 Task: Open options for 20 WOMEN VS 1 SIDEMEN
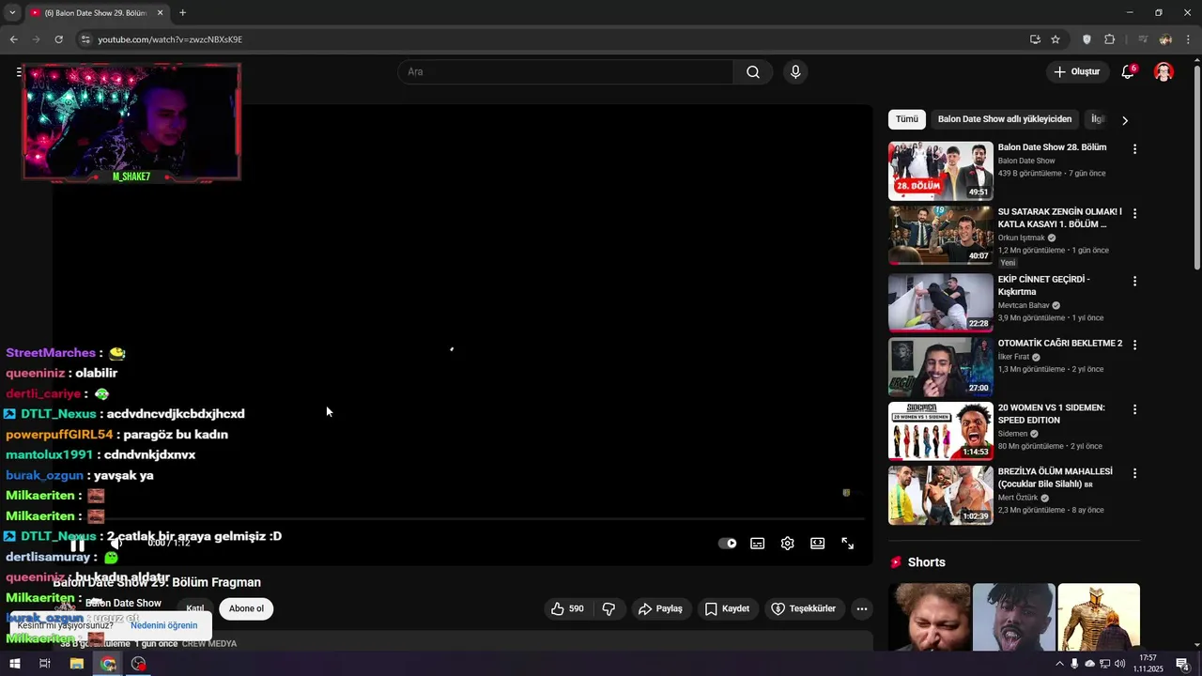(1134, 409)
